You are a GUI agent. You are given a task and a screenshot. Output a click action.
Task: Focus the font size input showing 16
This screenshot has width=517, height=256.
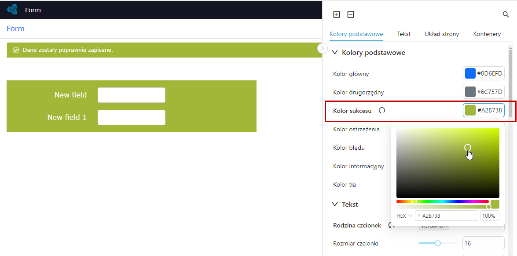coord(484,244)
